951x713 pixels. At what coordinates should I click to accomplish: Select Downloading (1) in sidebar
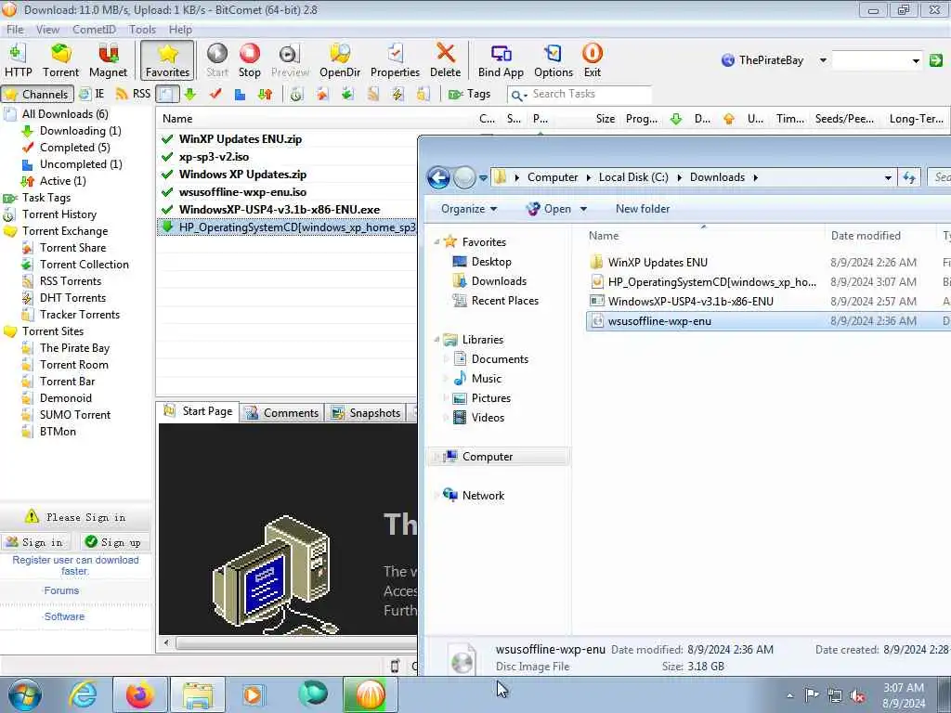[x=80, y=131]
